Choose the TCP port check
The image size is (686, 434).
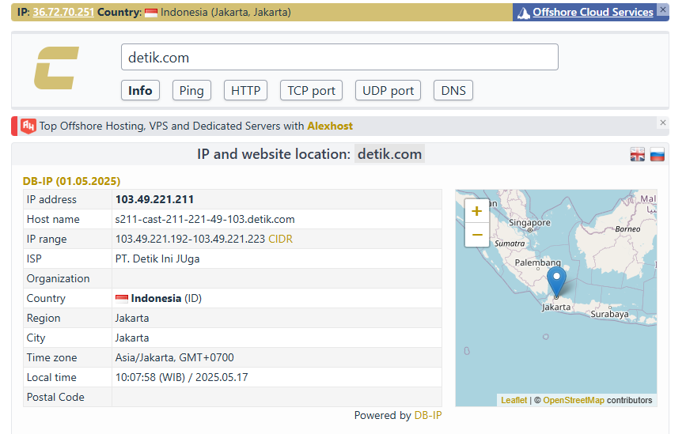point(312,90)
